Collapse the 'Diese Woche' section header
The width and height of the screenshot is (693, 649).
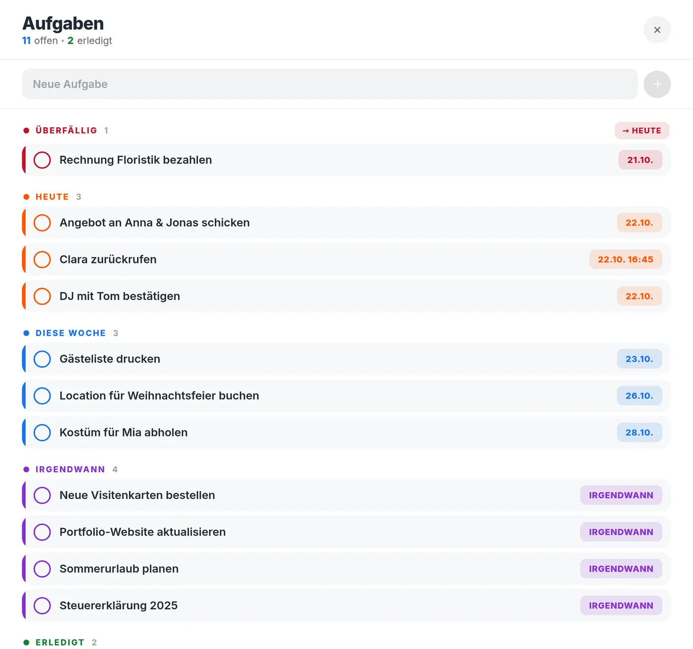click(71, 333)
